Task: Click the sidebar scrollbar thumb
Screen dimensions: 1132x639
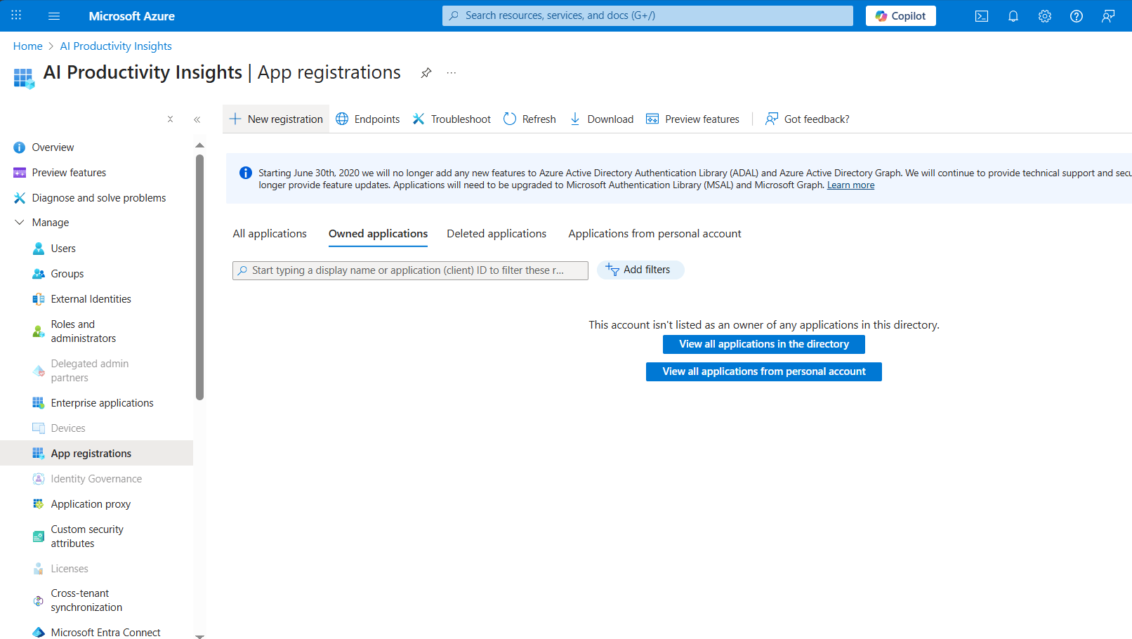Action: [199, 277]
